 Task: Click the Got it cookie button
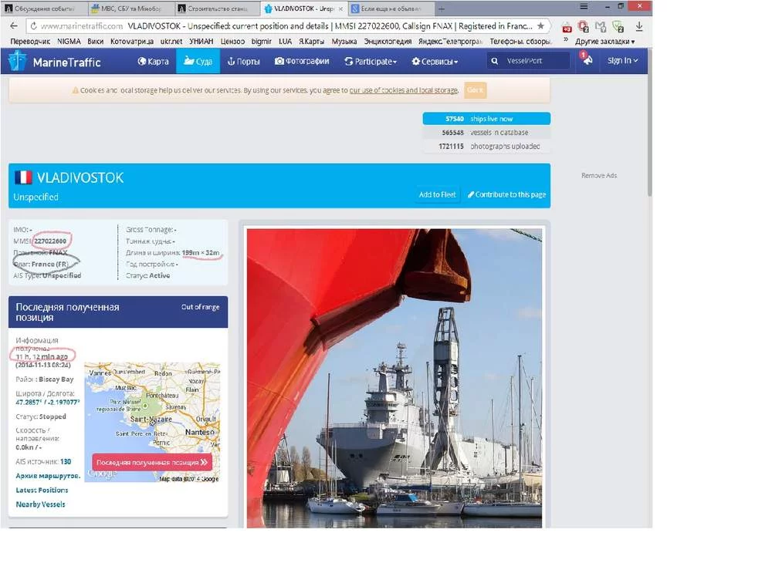click(475, 90)
